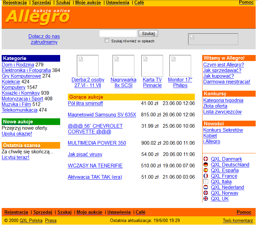Open the Chevrolet Corvette auction
The image size is (258, 226).
click(95, 129)
